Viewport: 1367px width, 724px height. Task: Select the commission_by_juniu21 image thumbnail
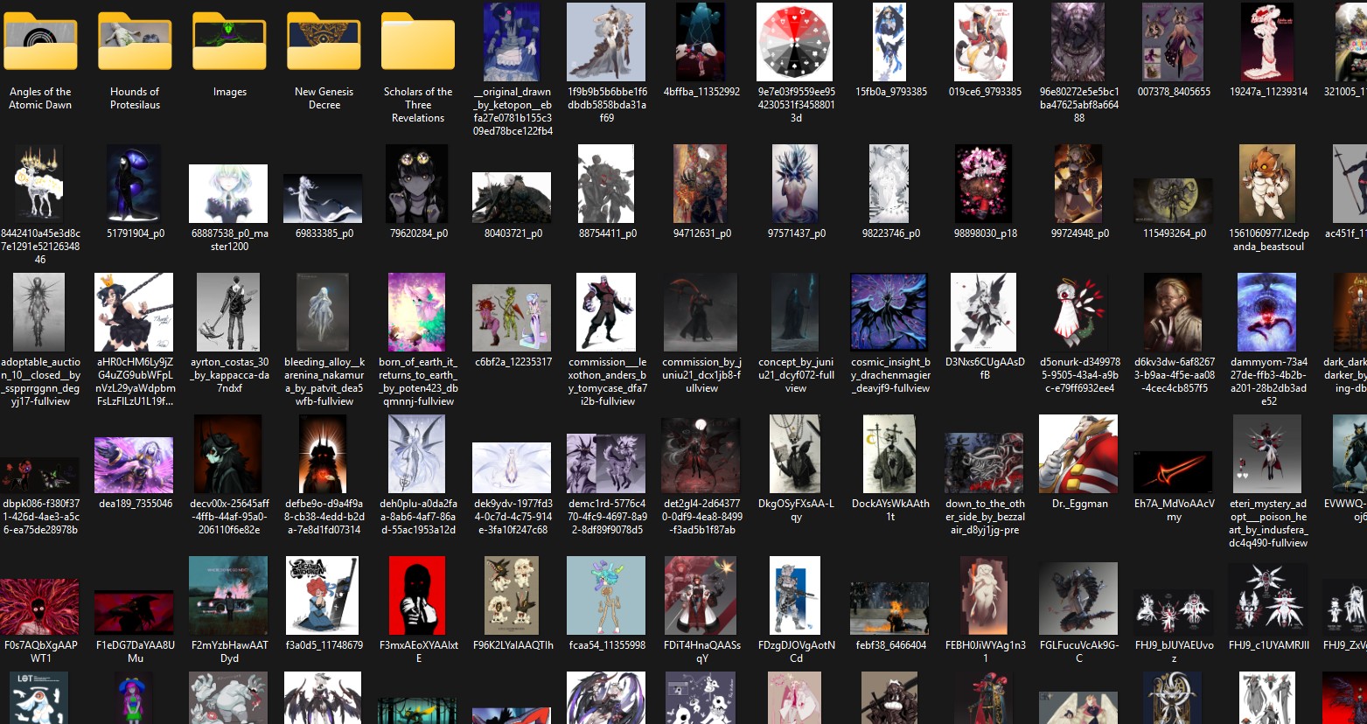701,312
